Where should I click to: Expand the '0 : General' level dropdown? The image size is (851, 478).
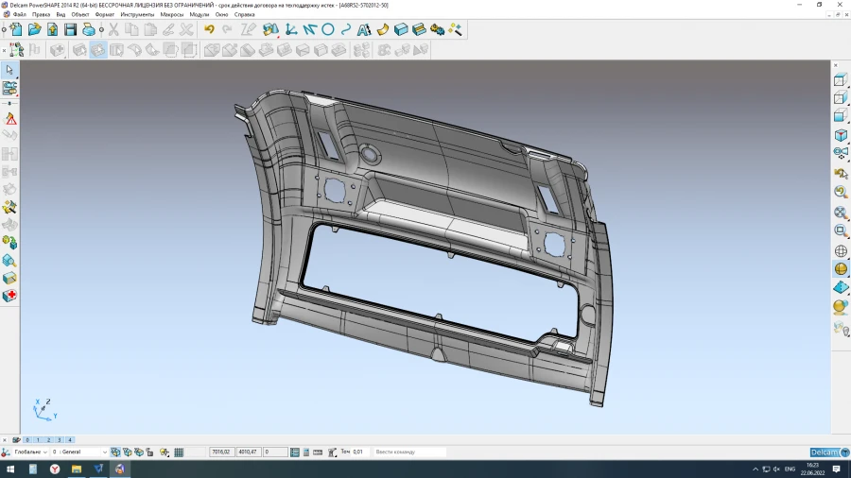click(x=104, y=452)
